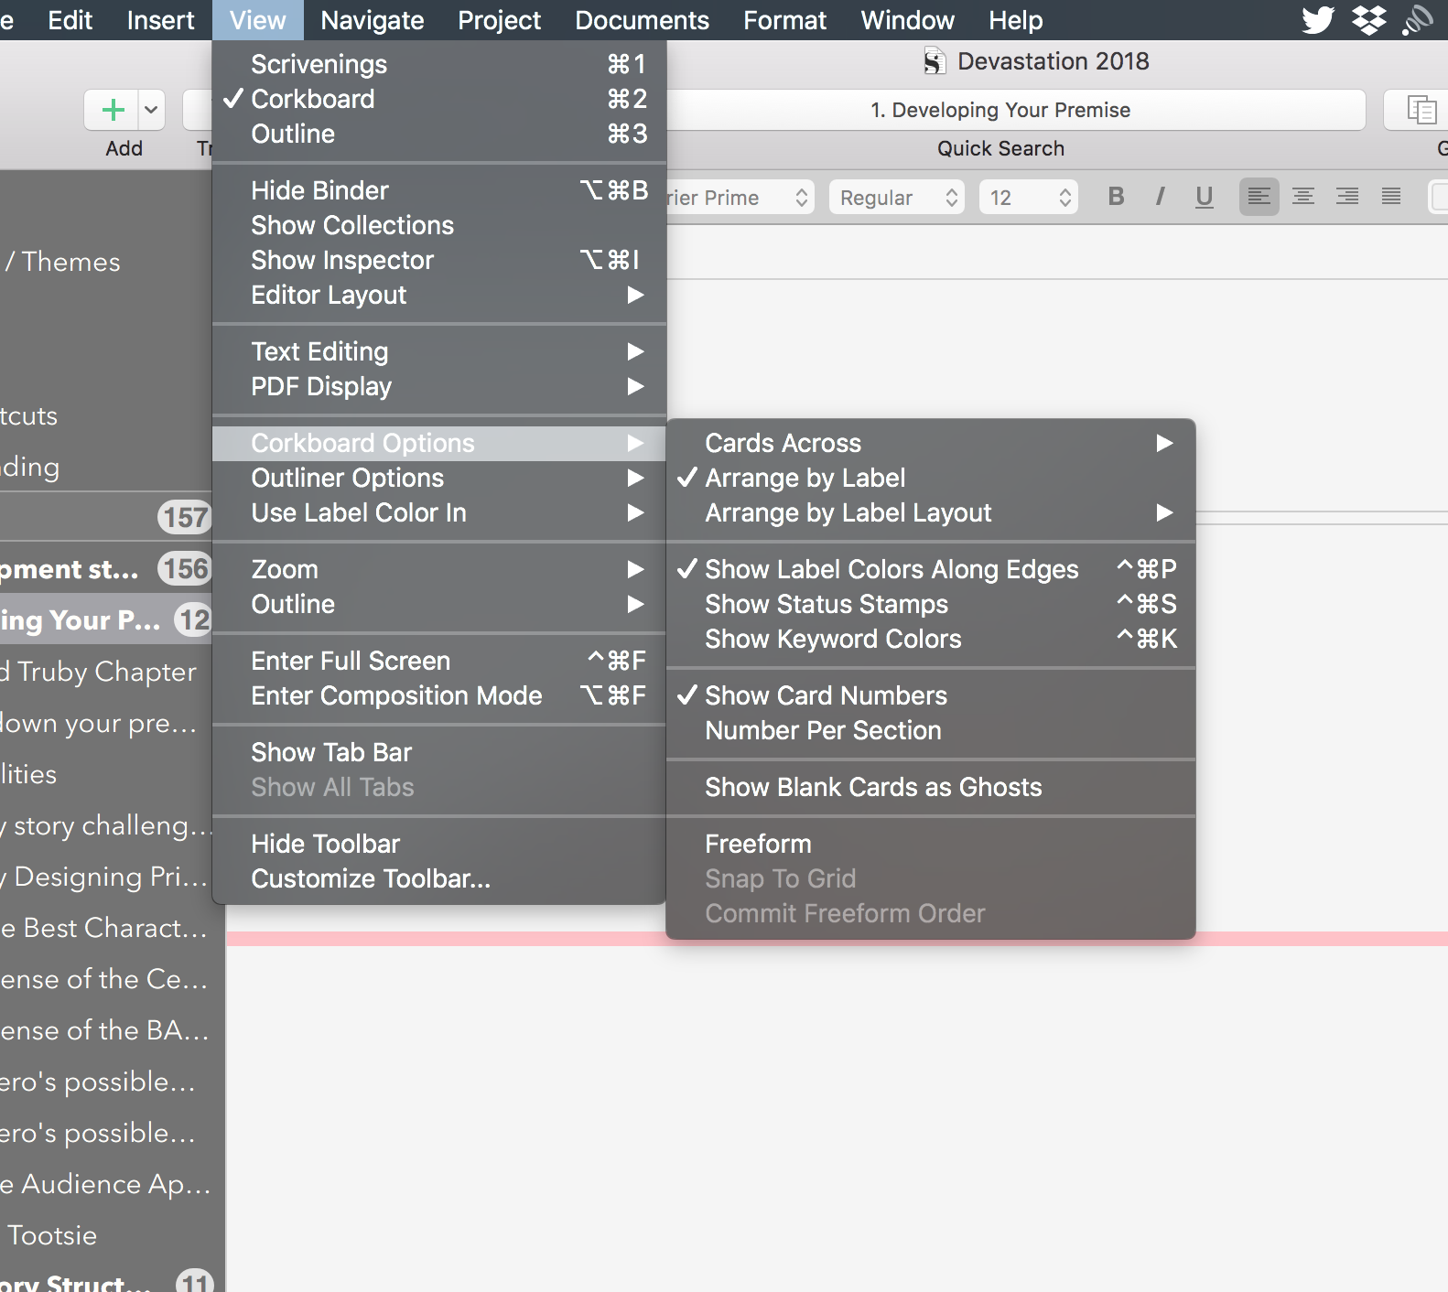Expand Cards Across submenu
1448x1292 pixels.
(931, 443)
